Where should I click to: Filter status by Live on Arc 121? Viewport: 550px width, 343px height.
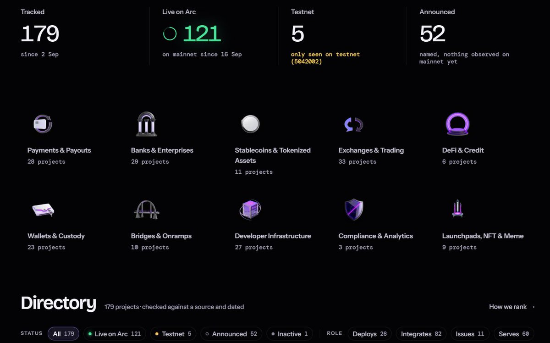(x=115, y=334)
